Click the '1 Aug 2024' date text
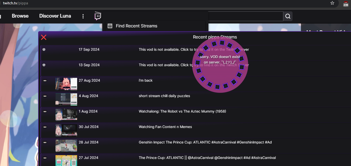Screen dimensions: 351x166 coord(88,111)
